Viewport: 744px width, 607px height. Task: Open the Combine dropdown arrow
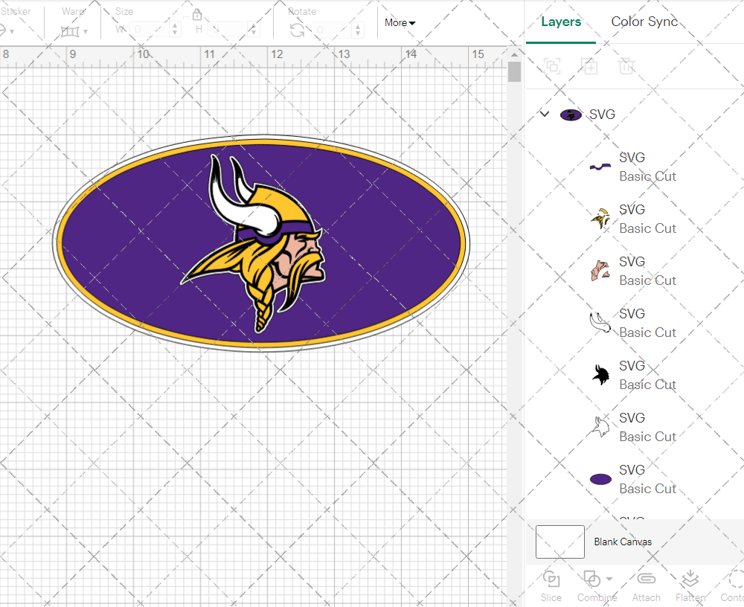coord(609,579)
